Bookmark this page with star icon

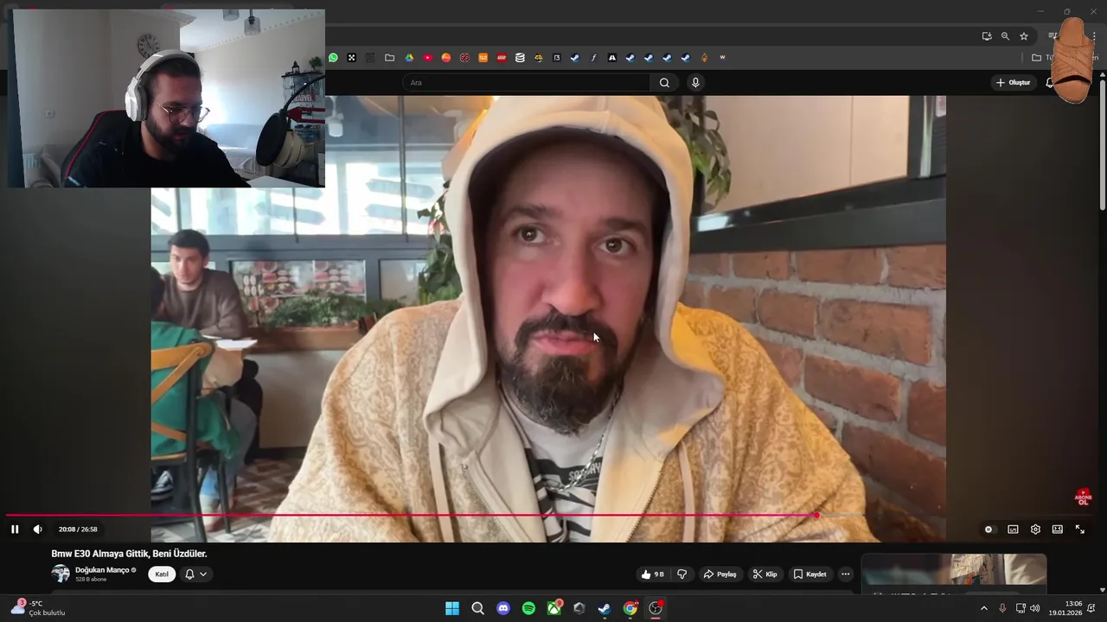pyautogui.click(x=1024, y=36)
